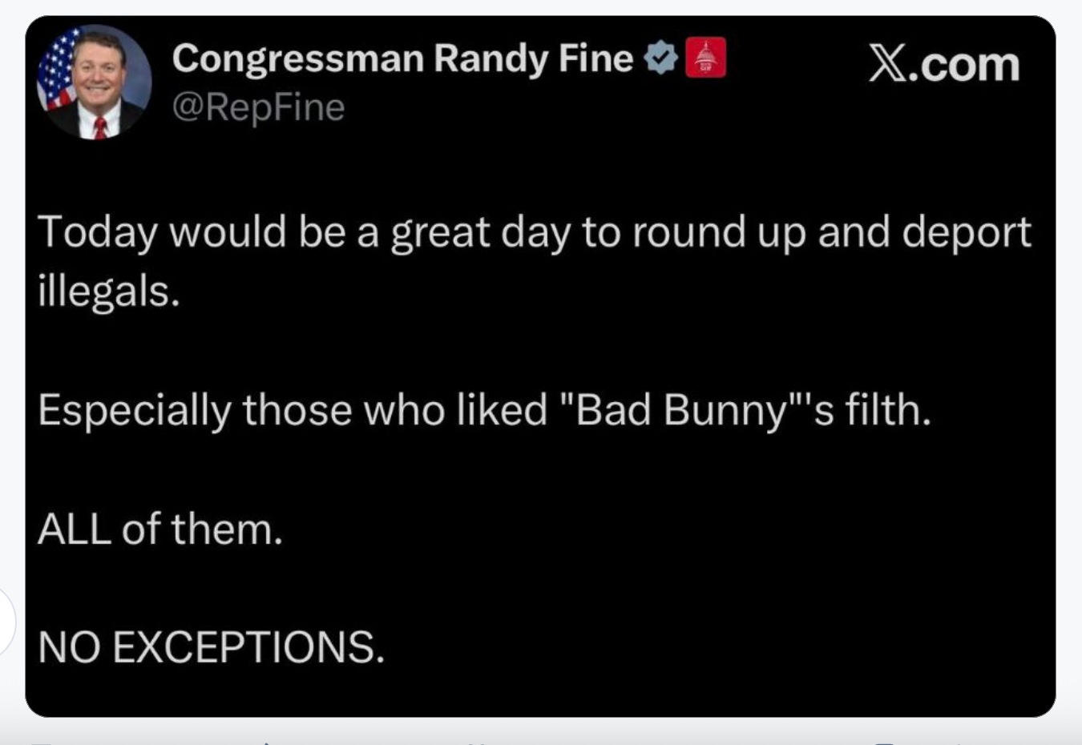Click the partial circular button at left edge
Image resolution: width=1082 pixels, height=745 pixels.
[x=6, y=622]
